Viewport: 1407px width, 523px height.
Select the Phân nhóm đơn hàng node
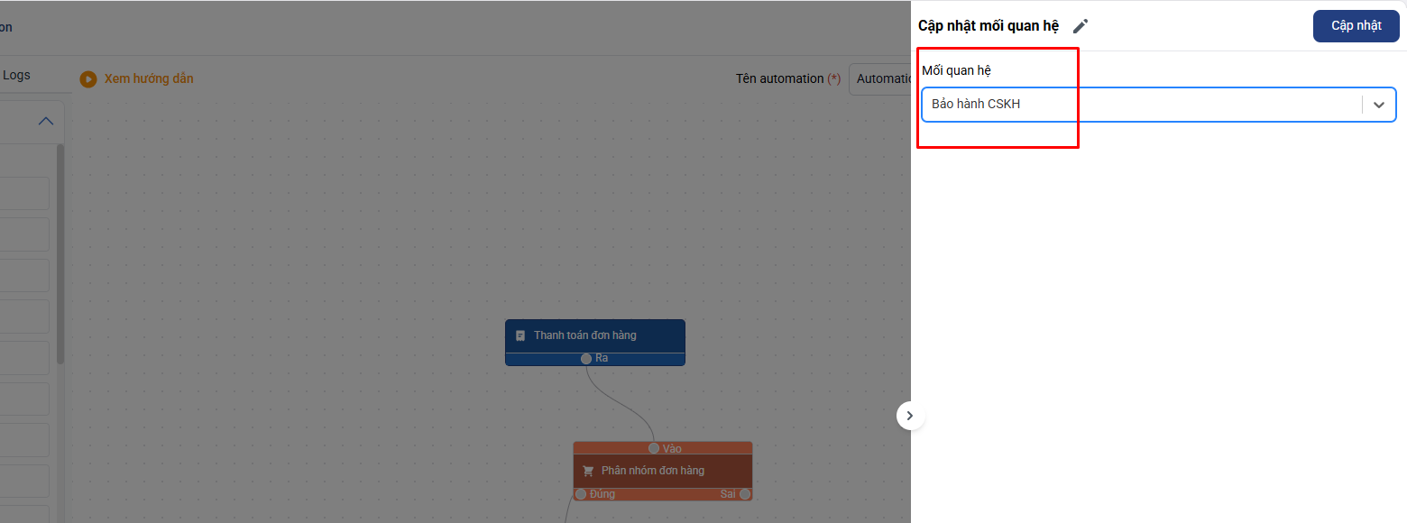(662, 471)
